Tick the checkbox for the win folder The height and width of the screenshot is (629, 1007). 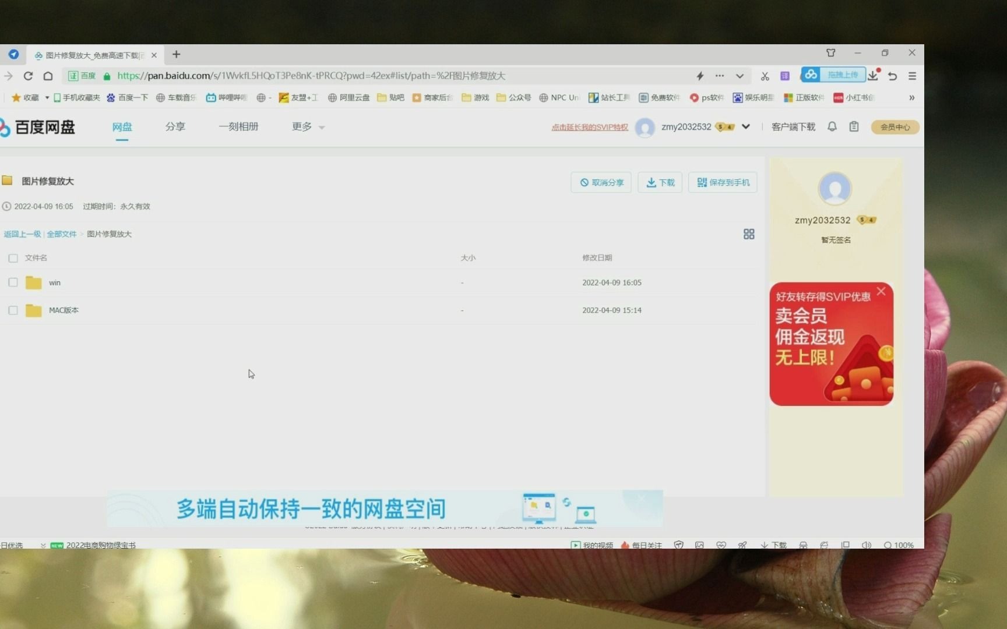(x=13, y=282)
